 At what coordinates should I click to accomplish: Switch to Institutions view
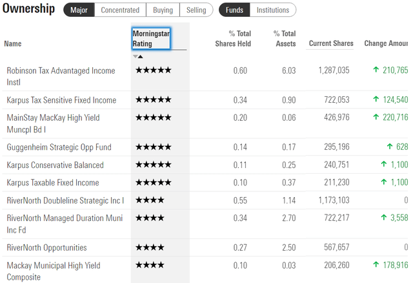coord(273,10)
